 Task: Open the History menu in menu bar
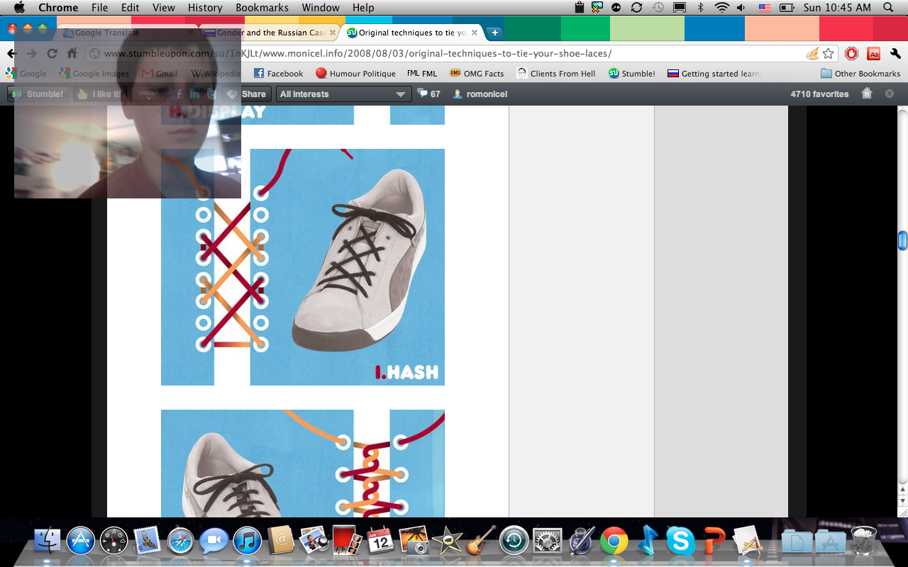point(205,8)
